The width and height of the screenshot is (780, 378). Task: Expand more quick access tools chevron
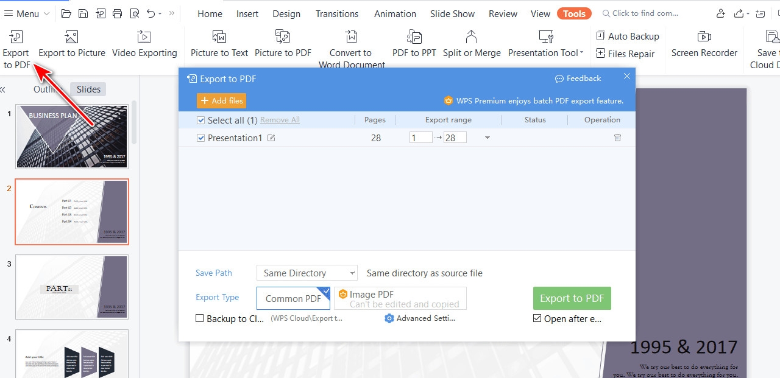[x=172, y=13]
